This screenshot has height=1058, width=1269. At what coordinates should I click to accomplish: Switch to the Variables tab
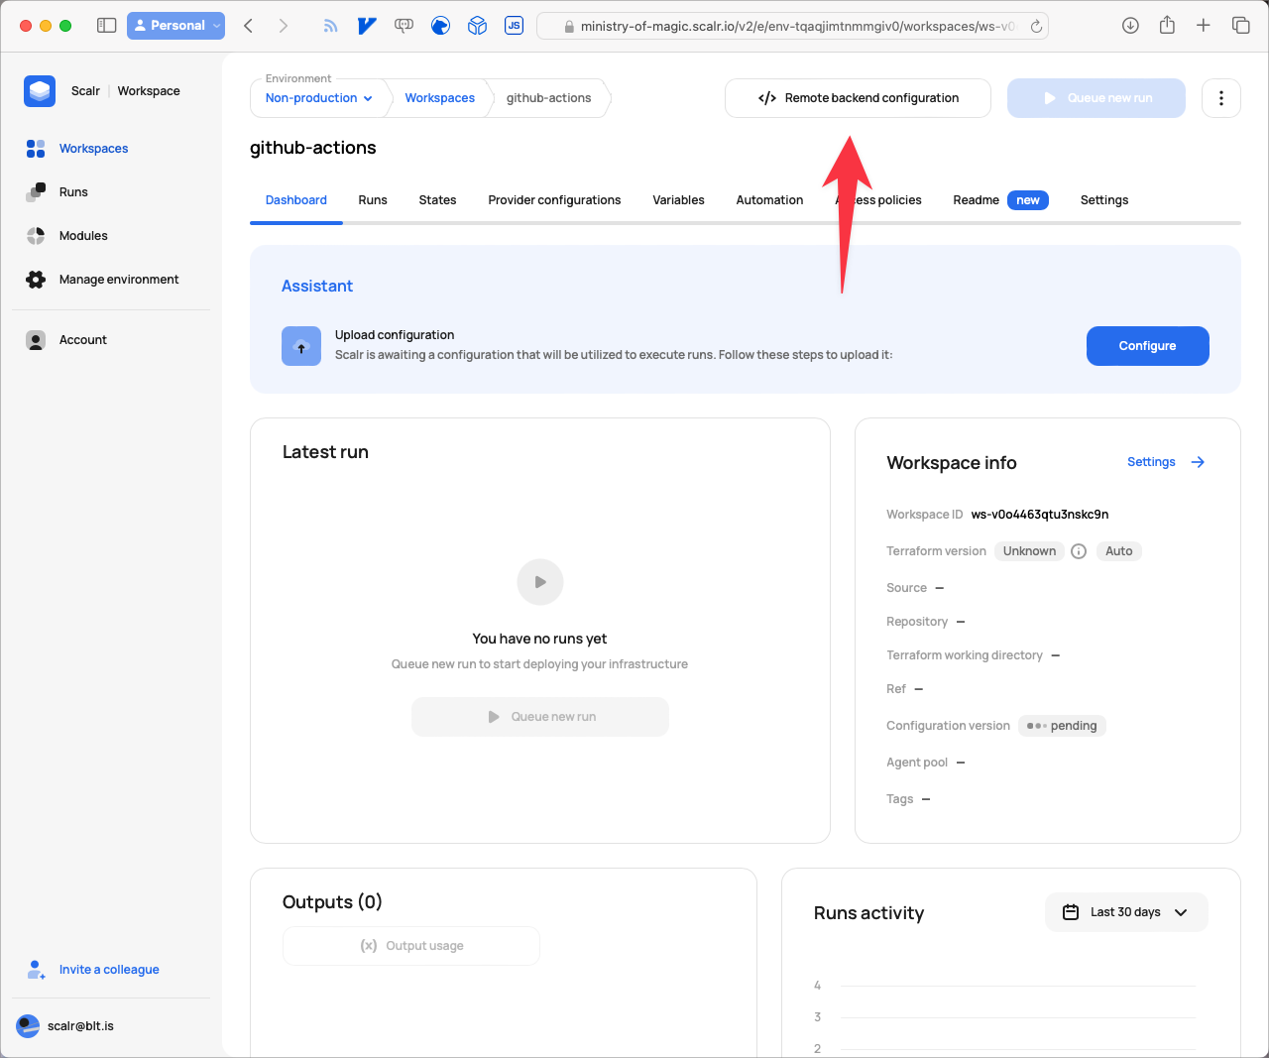tap(678, 200)
